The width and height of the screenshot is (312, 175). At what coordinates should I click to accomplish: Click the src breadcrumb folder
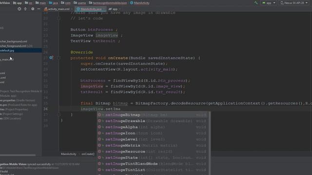pos(29,3)
